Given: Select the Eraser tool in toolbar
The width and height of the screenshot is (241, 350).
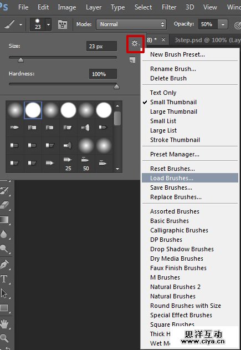Looking at the screenshot, I should pos(4,205).
